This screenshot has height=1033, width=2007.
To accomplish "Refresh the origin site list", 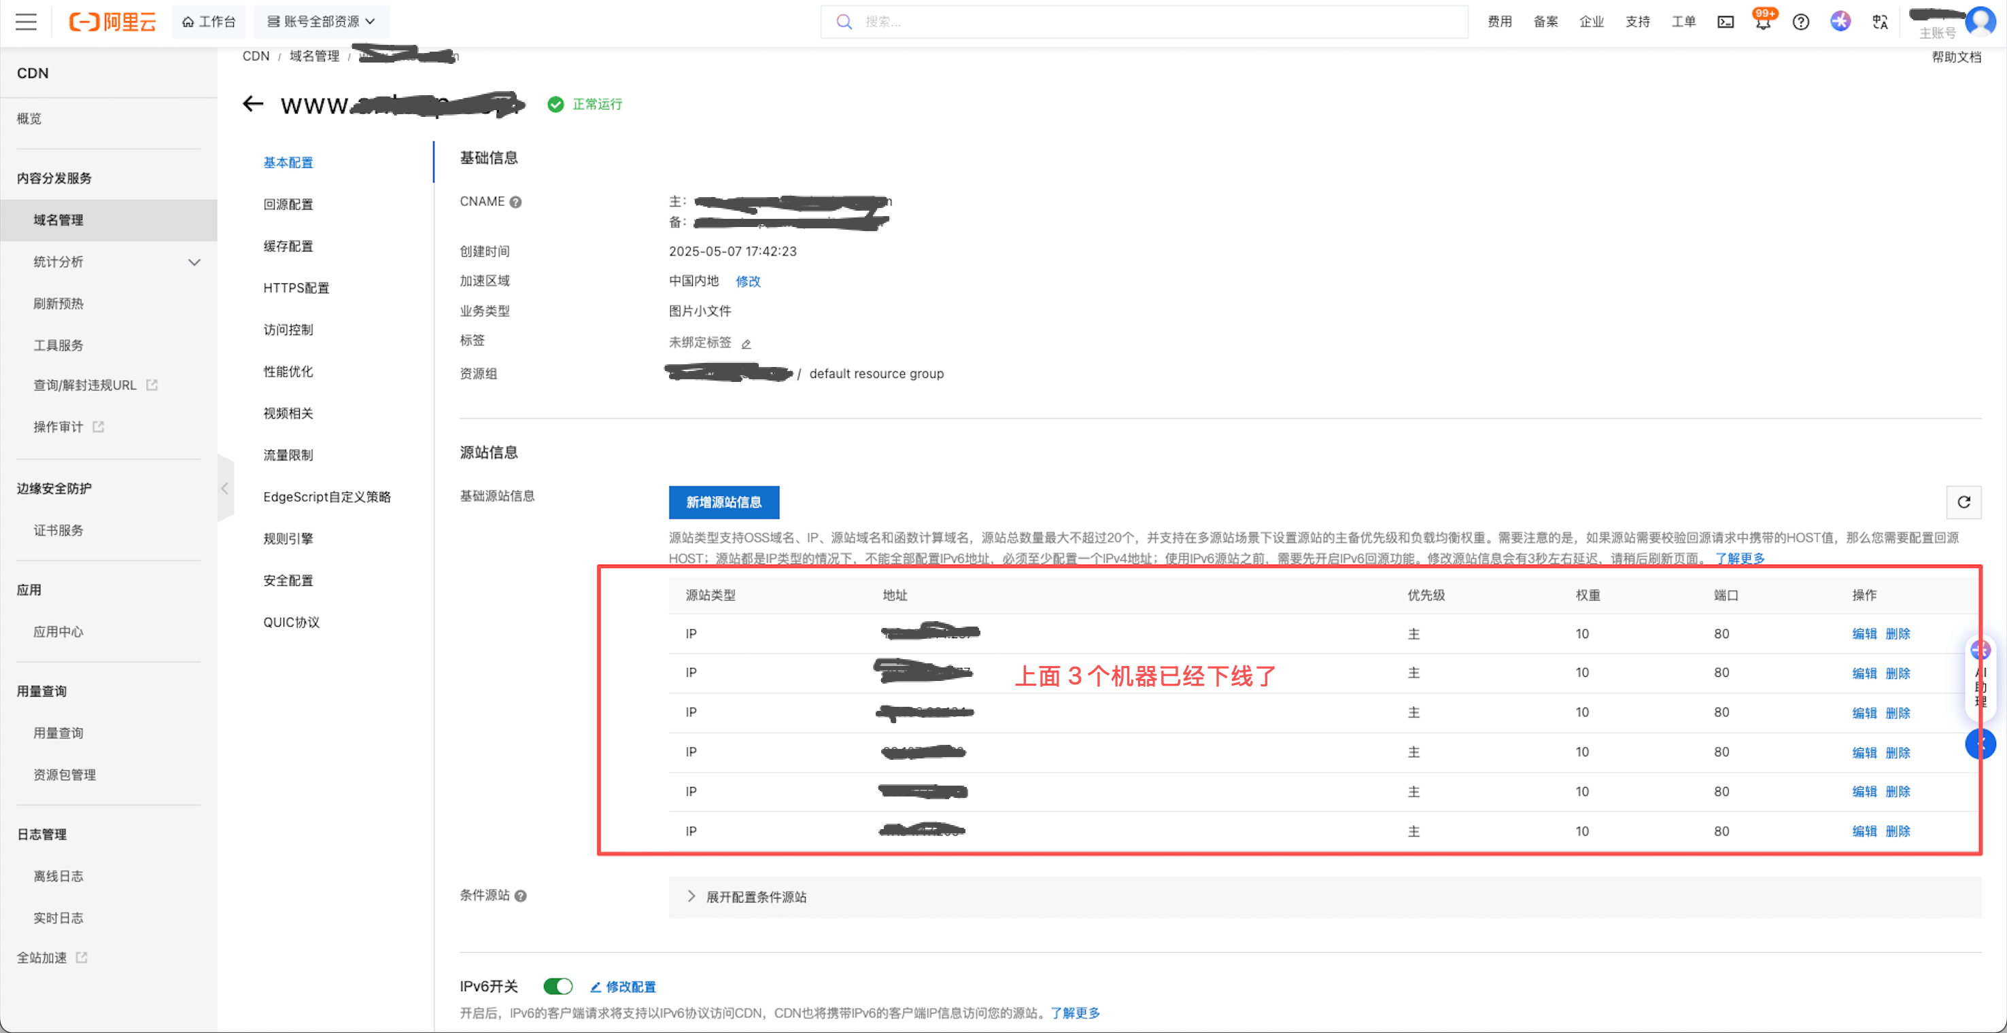I will 1963,502.
